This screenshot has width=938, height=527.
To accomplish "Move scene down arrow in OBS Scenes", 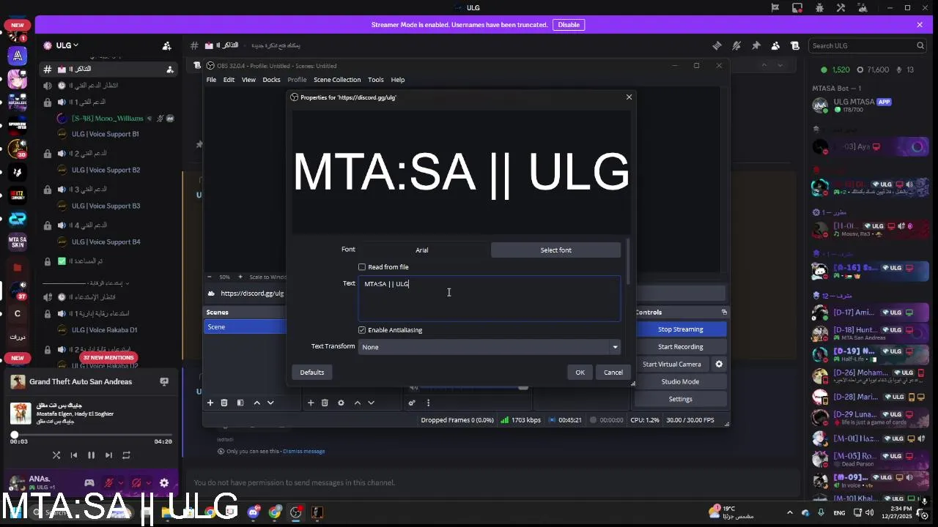I will 270,403.
